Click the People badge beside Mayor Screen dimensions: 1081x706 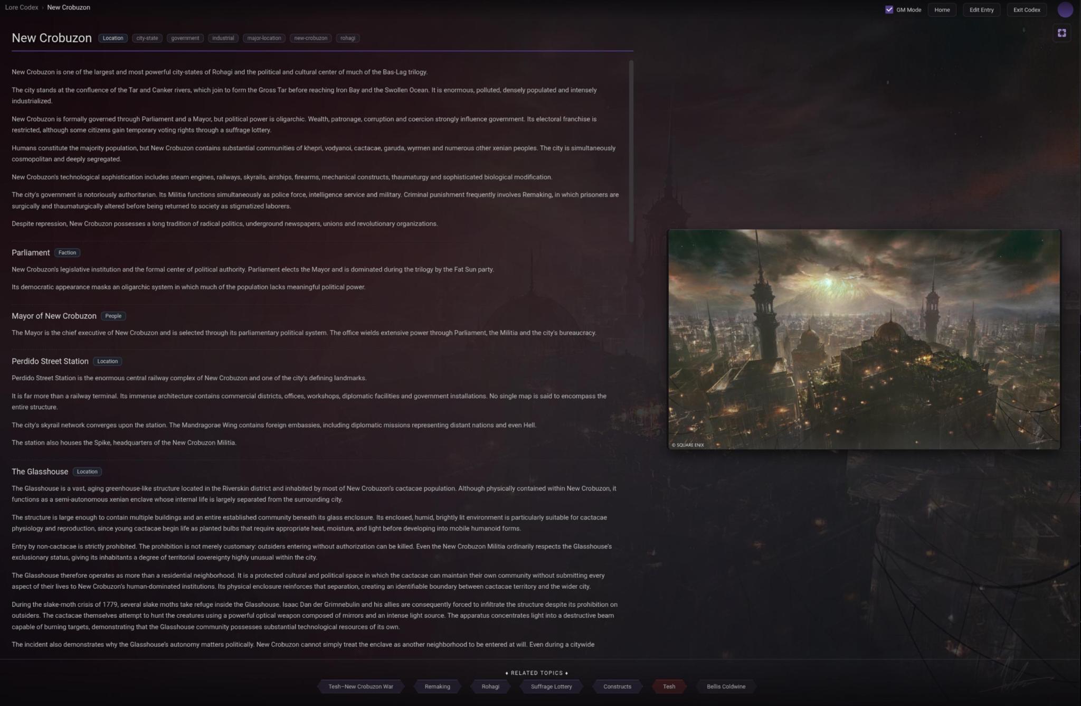113,316
